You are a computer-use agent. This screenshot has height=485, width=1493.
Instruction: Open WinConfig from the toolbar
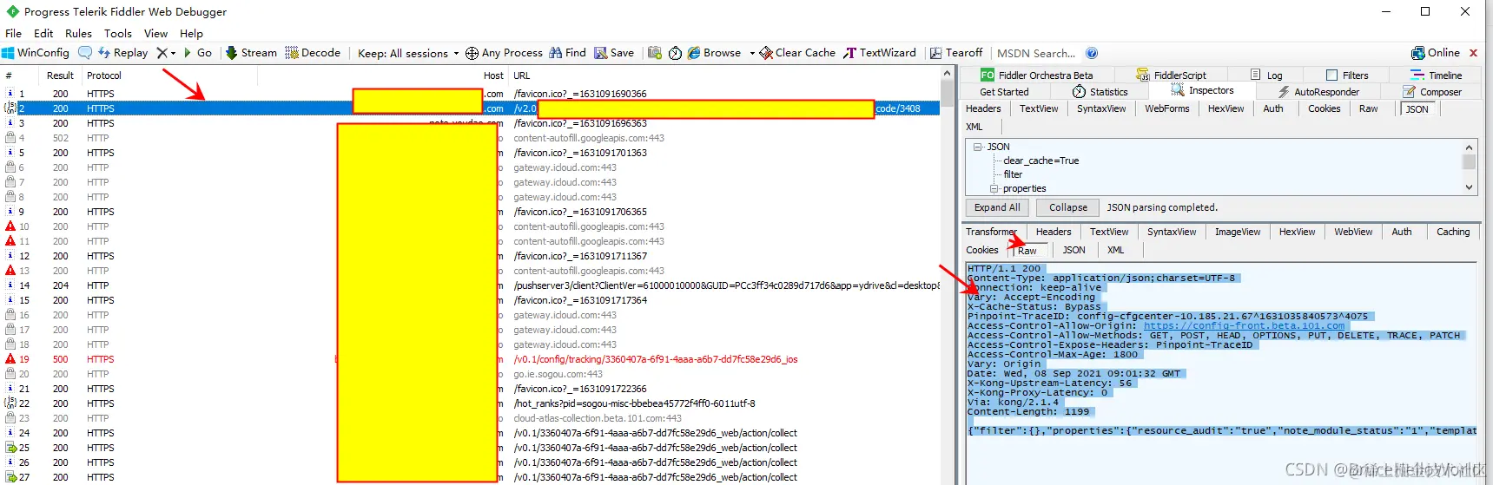point(36,53)
